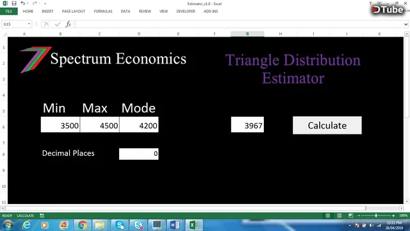
Task: Click the system tray volume icon
Action: (372, 225)
